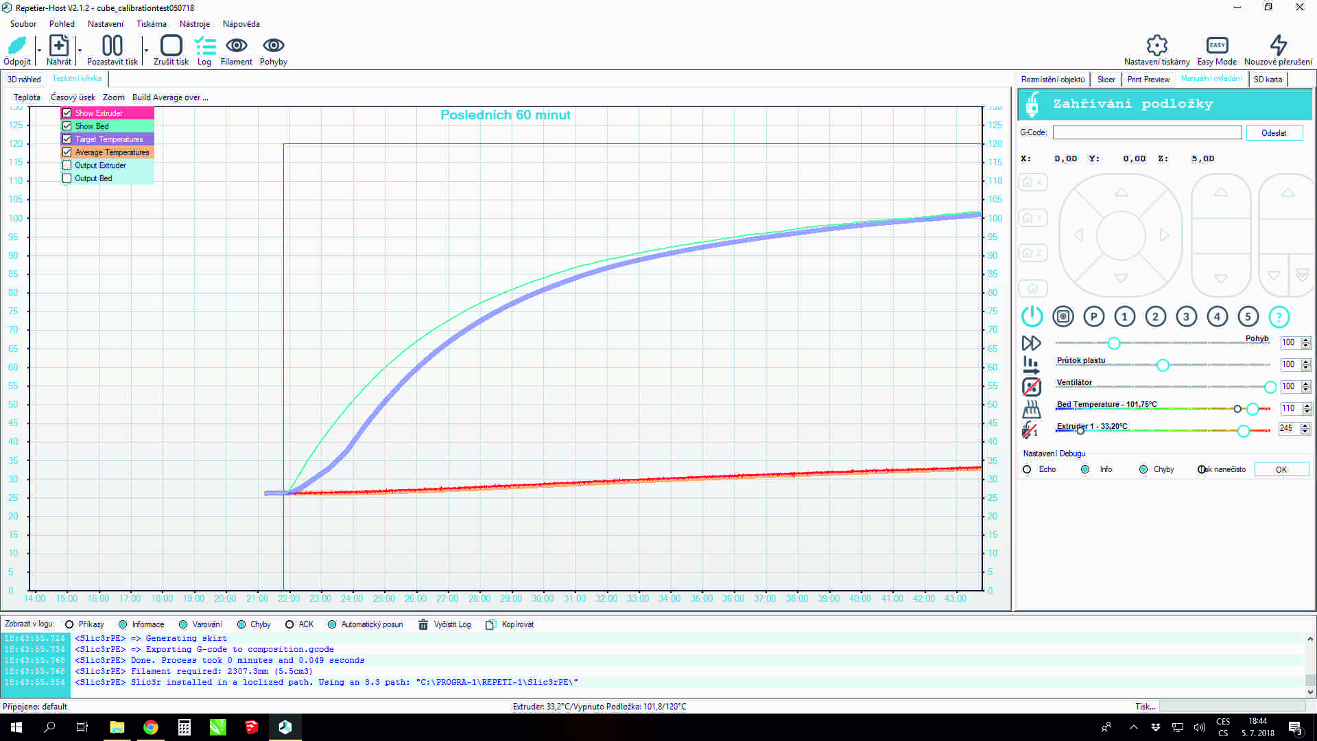Viewport: 1317px width, 741px height.
Task: Open the Časový úsek dropdown menu
Action: [73, 97]
